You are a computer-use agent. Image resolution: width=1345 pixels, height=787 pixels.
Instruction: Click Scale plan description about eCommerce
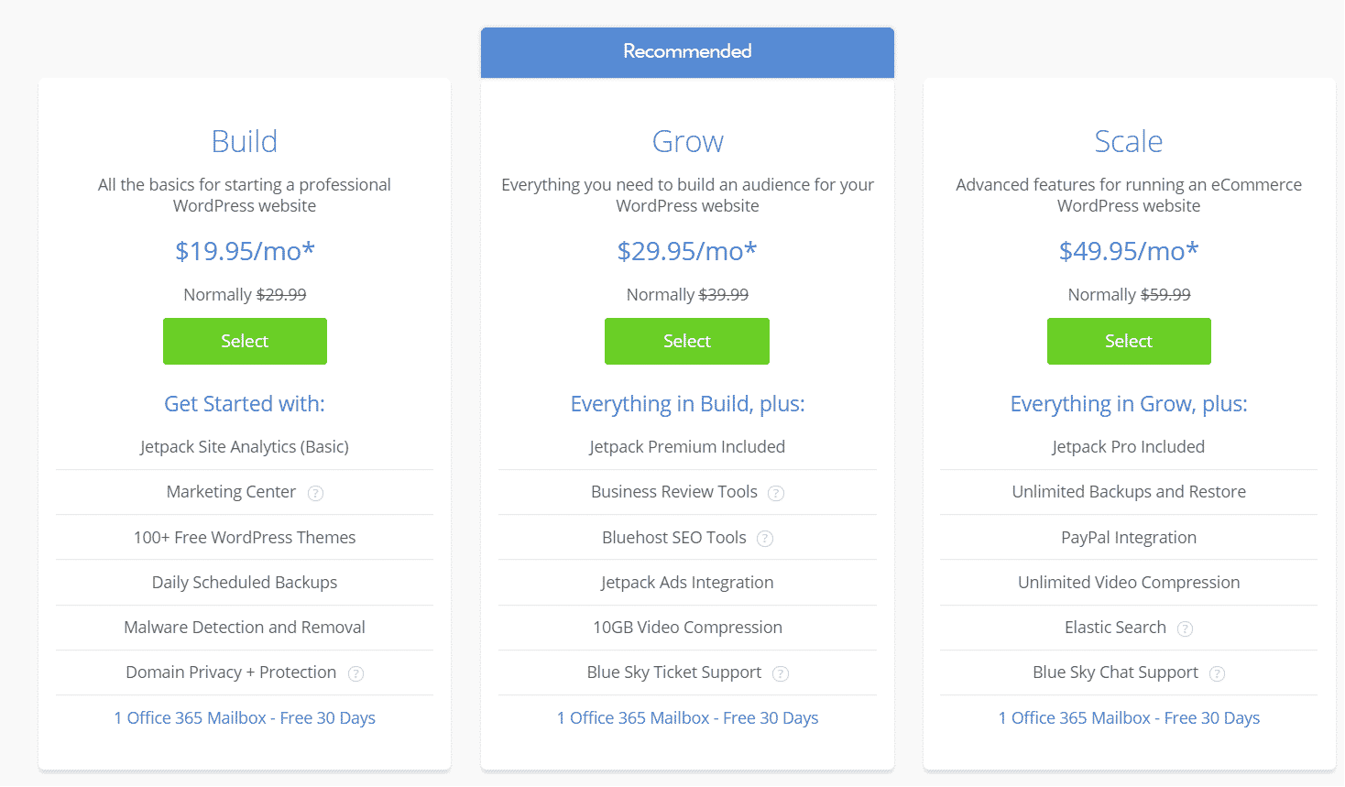point(1129,195)
